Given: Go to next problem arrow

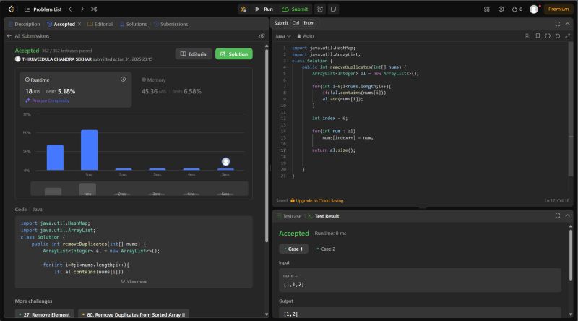Looking at the screenshot, I should (81, 9).
